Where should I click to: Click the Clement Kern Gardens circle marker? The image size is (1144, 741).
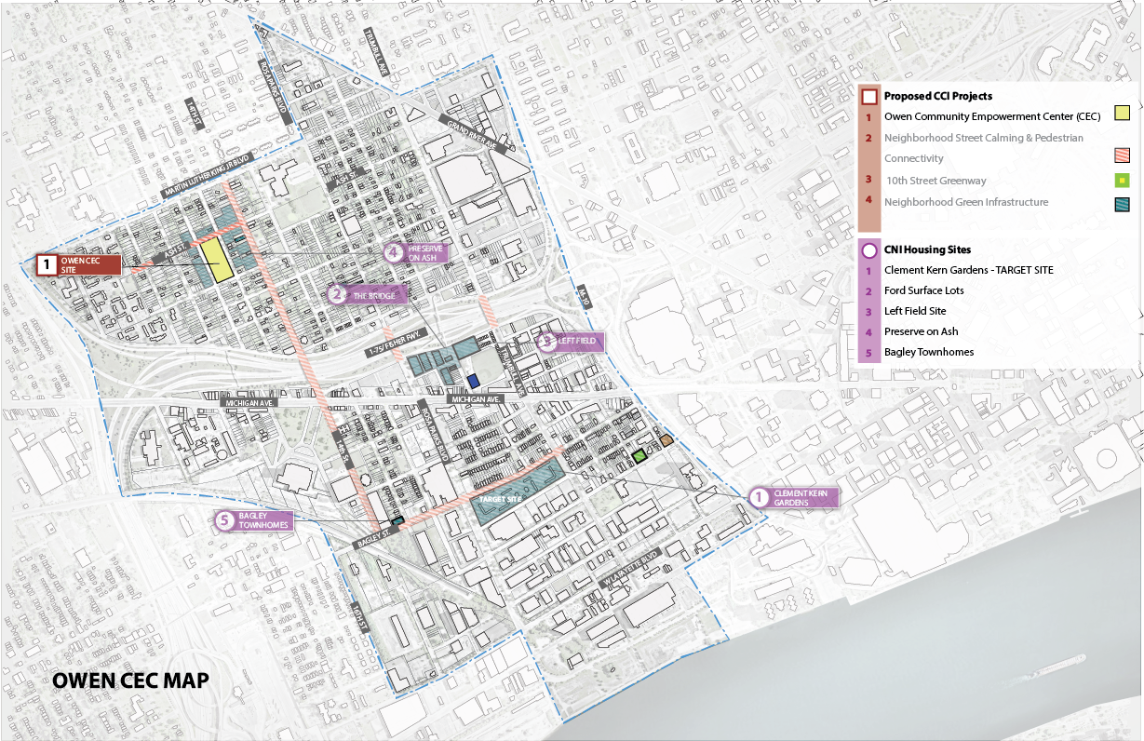pyautogui.click(x=759, y=497)
